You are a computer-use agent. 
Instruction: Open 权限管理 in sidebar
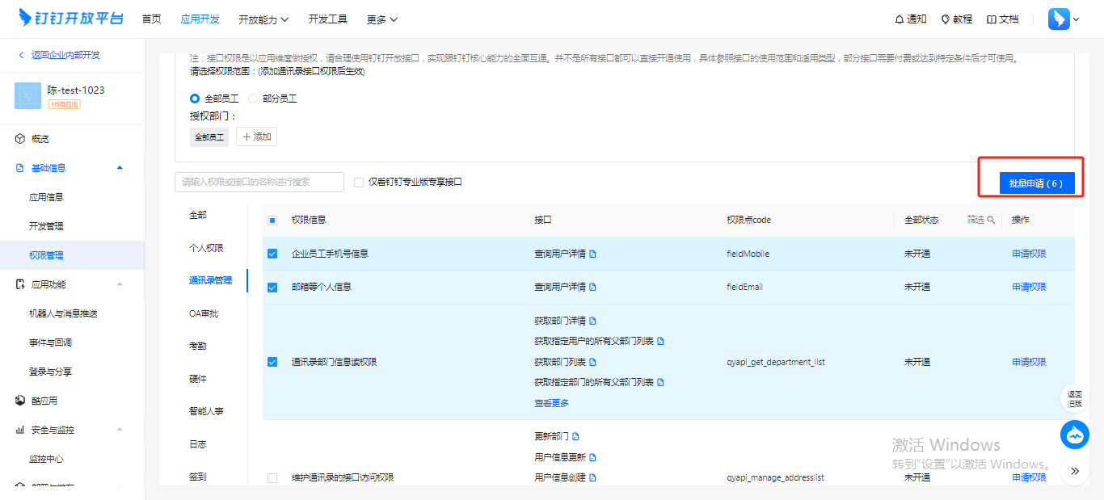tap(46, 255)
